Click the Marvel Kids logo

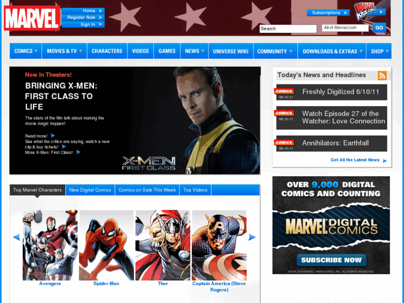pos(366,11)
